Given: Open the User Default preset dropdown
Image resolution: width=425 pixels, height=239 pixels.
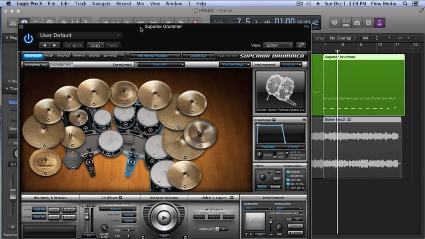Looking at the screenshot, I should [x=80, y=35].
